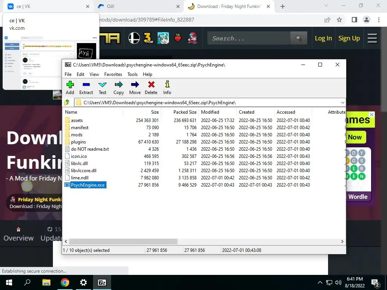
Task: Open the assets folder
Action: click(77, 120)
